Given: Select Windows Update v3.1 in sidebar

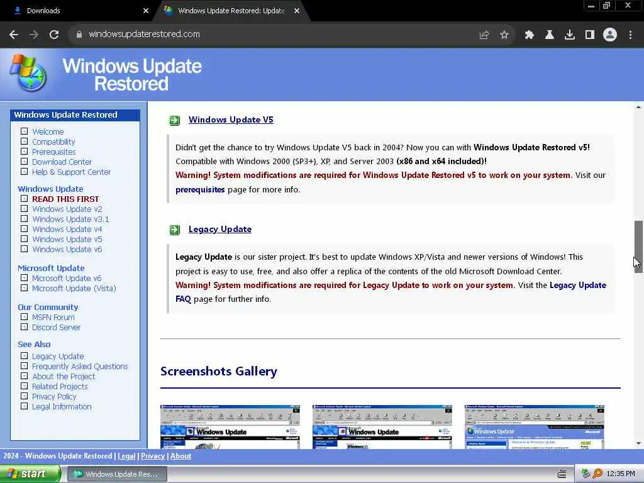Looking at the screenshot, I should [x=70, y=219].
